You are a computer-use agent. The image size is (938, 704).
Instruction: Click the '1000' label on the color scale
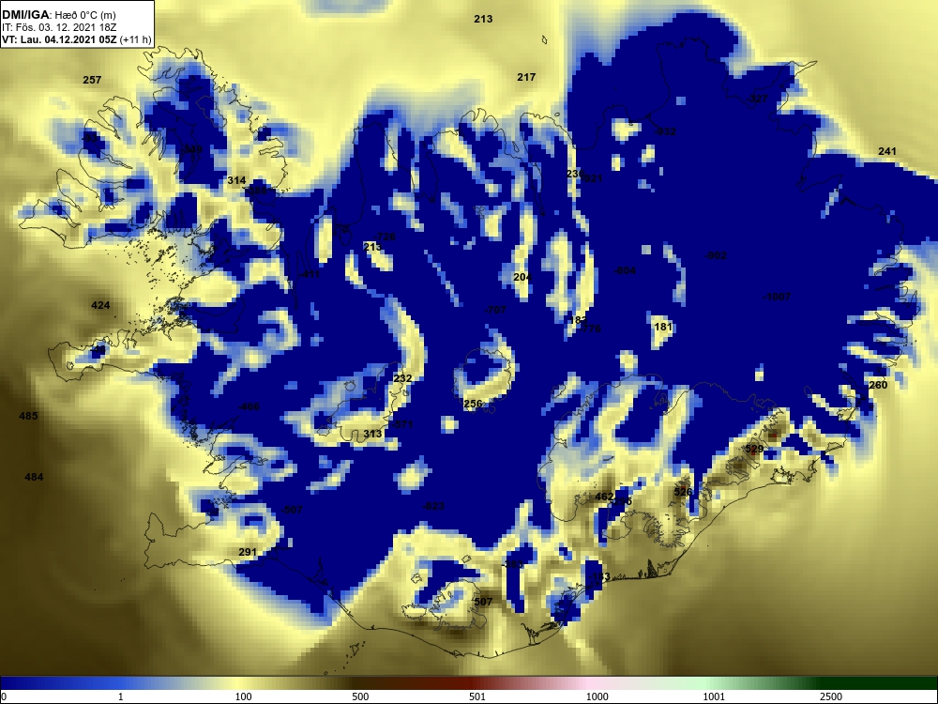pos(597,696)
